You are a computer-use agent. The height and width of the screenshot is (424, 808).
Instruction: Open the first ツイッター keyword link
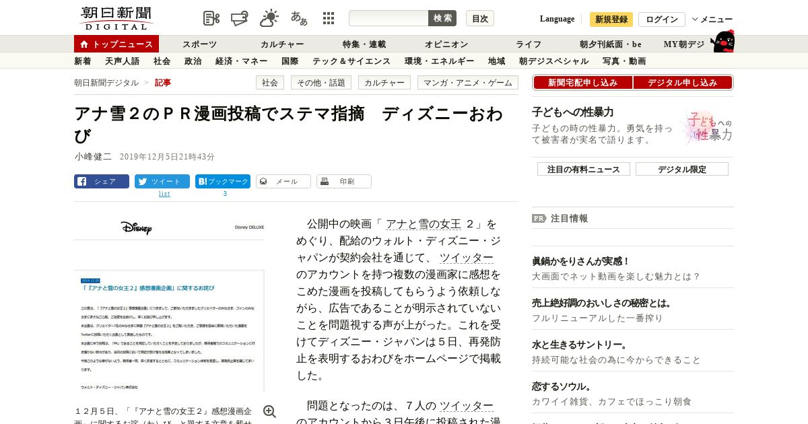467,258
